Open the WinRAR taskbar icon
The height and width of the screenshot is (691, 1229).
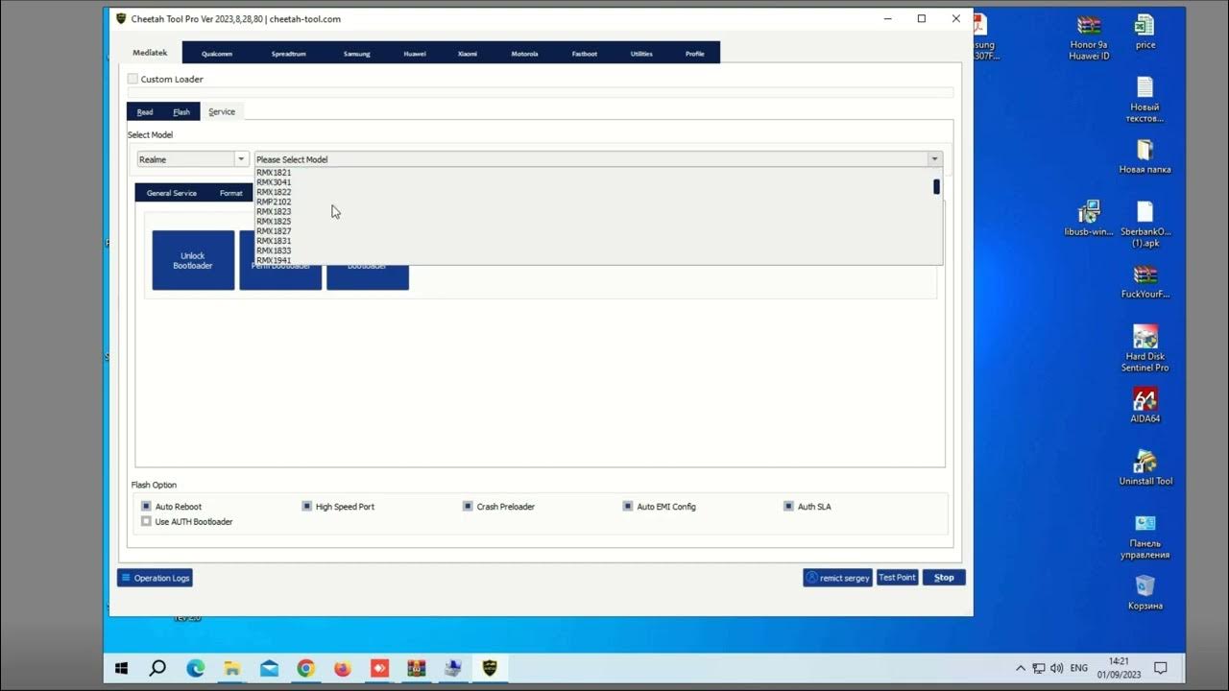tap(416, 668)
